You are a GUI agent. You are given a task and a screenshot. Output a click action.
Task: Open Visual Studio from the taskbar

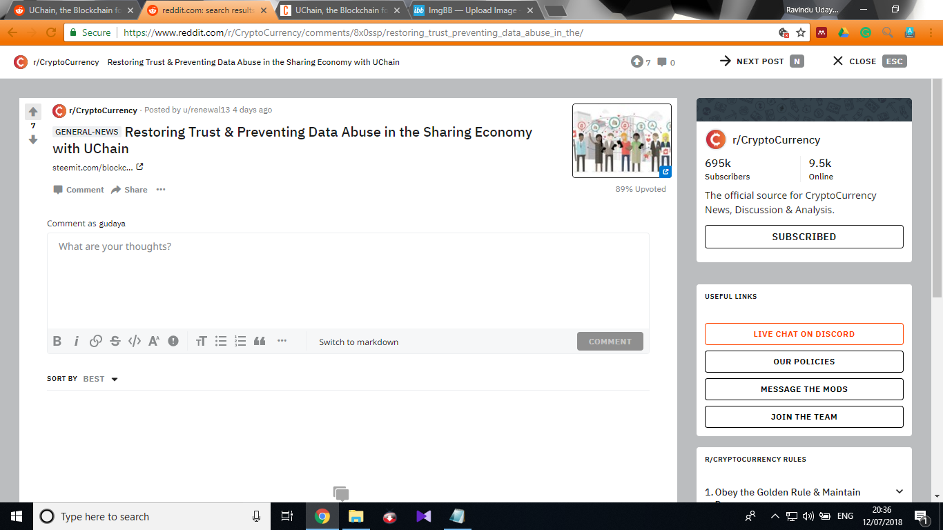click(423, 516)
